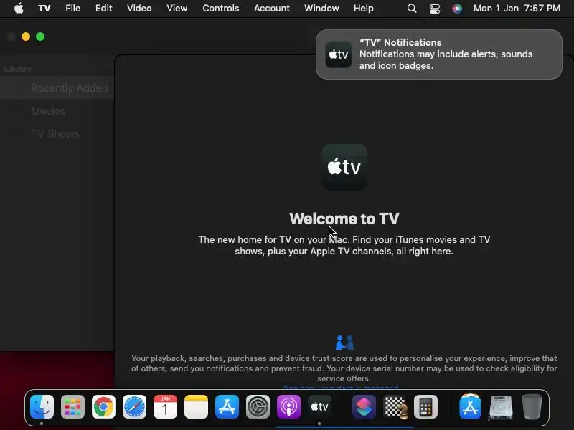Image resolution: width=574 pixels, height=430 pixels.
Task: Open Calculator from the Dock
Action: (425, 406)
